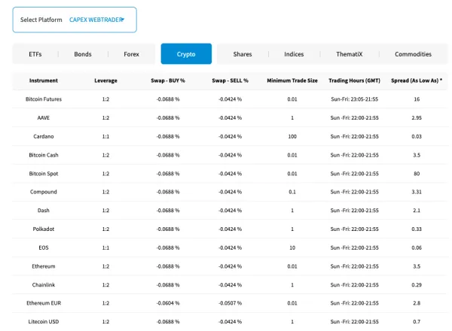This screenshot has height=331, width=452.
Task: Open the Indices tab
Action: 294,54
